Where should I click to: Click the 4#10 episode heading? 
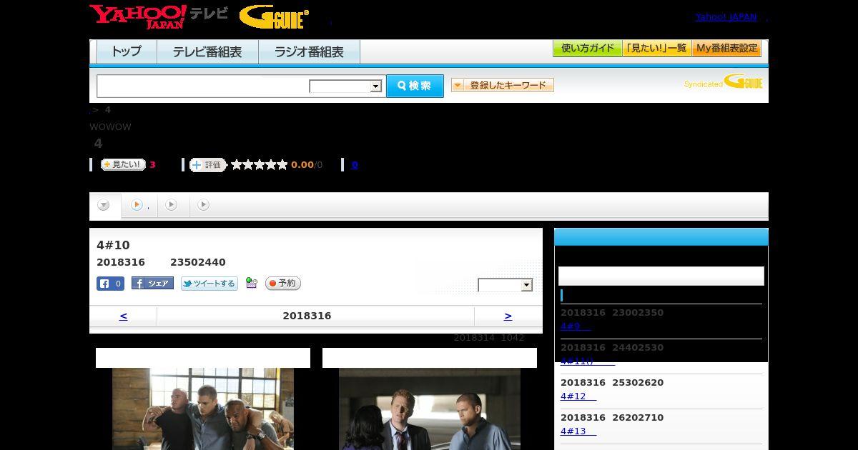[x=113, y=246]
